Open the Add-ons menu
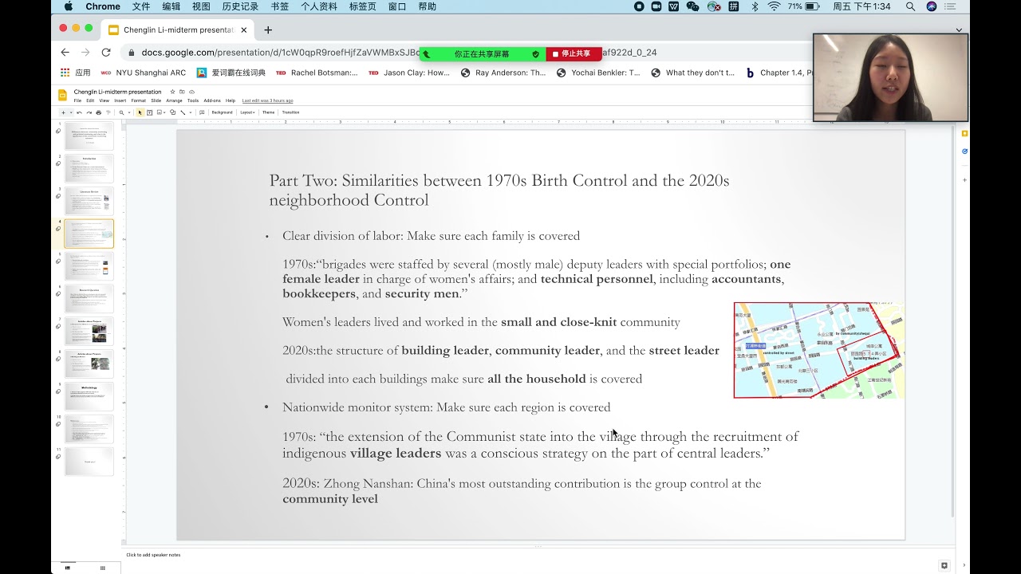Image resolution: width=1021 pixels, height=574 pixels. [212, 100]
